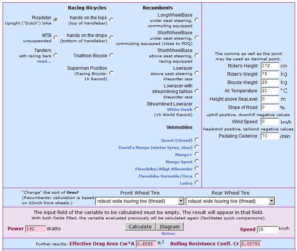Click the 'Recumbents' heading text
Image resolution: width=297 pixels, height=251 pixels.
158,8
